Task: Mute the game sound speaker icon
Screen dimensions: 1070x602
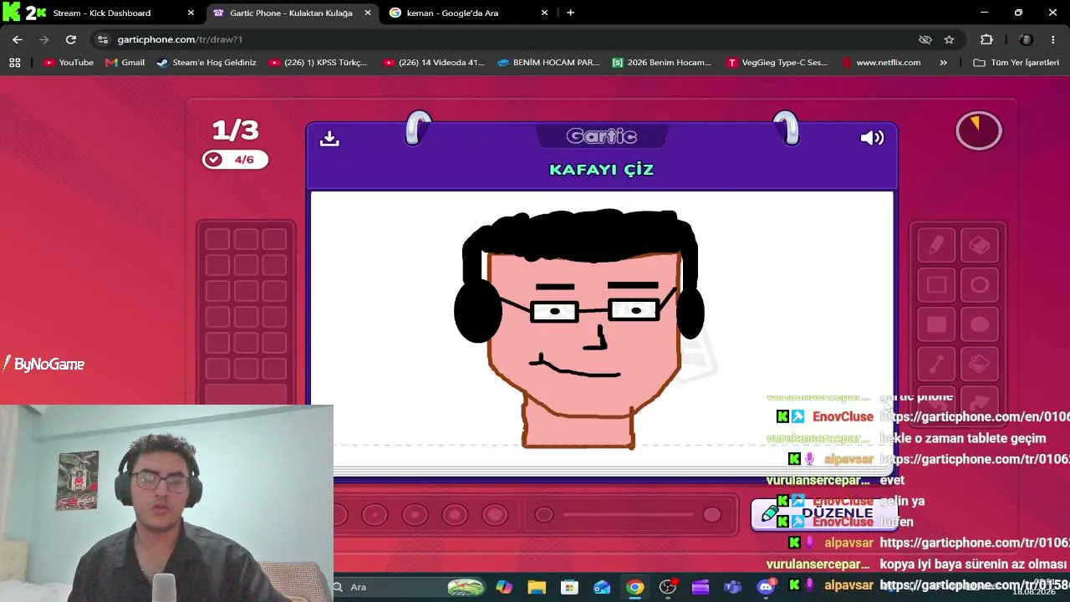Action: 872,138
